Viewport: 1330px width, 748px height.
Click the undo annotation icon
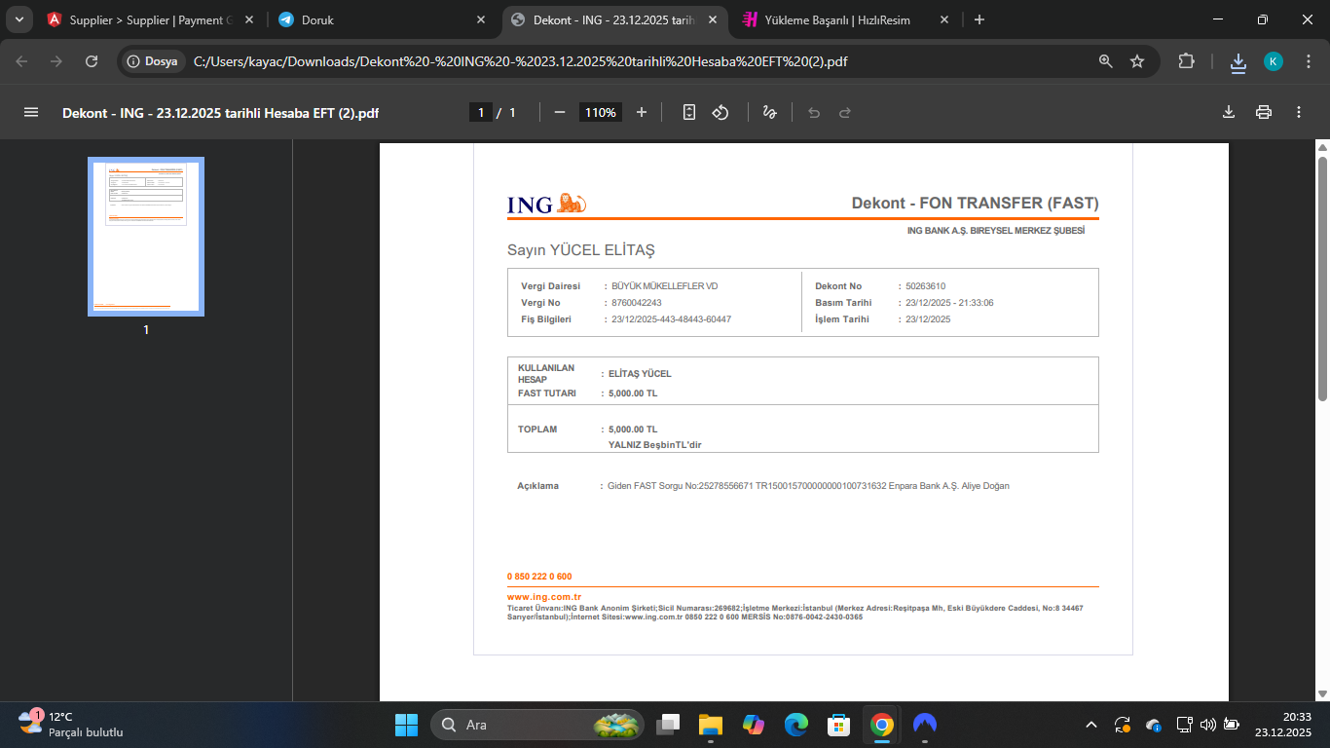point(814,112)
